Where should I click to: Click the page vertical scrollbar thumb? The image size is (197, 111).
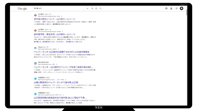pos(187,12)
